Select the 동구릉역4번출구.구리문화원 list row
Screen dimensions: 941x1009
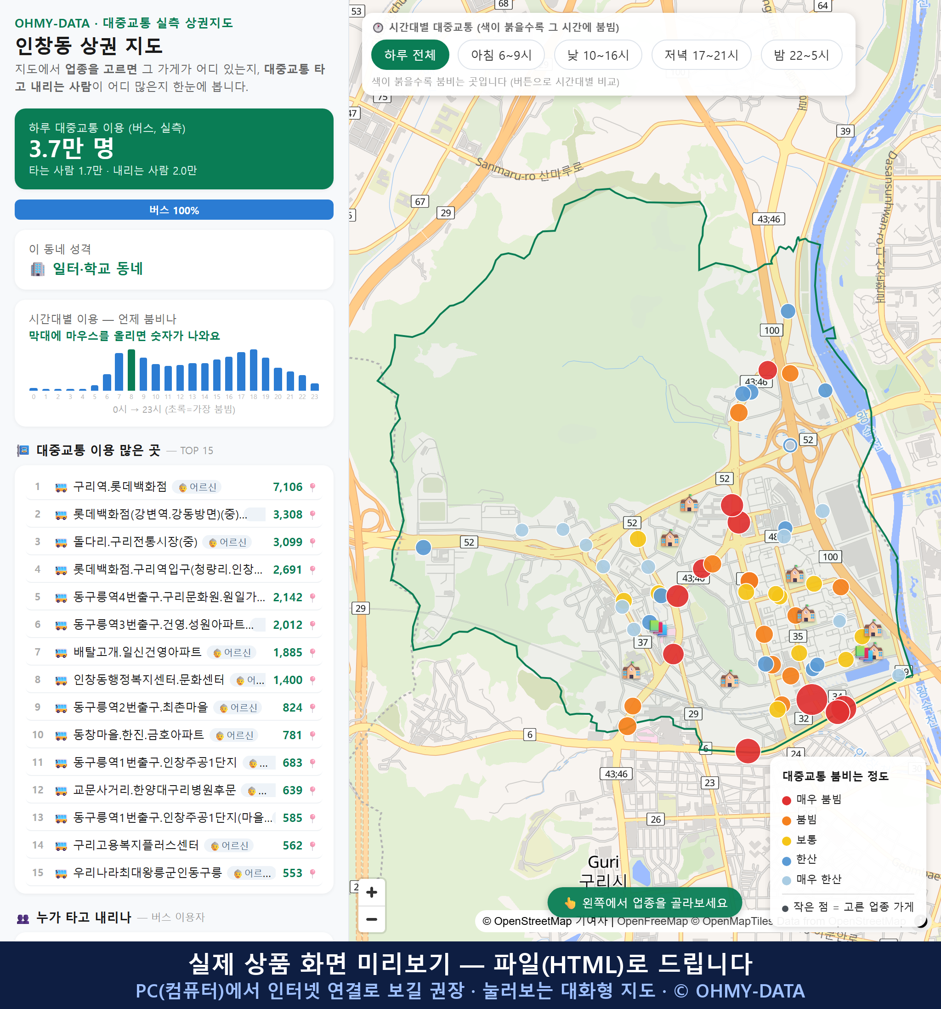[174, 598]
